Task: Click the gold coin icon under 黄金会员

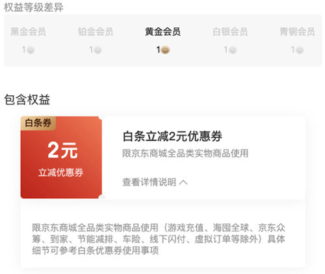Action: tap(165, 50)
